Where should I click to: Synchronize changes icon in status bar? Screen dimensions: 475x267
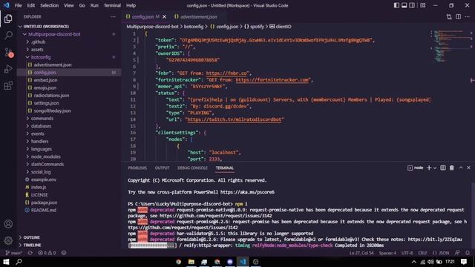coord(30,253)
